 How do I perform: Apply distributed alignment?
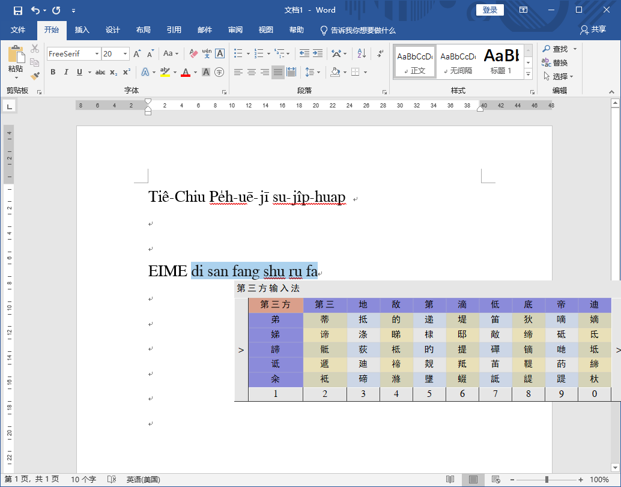pyautogui.click(x=291, y=72)
